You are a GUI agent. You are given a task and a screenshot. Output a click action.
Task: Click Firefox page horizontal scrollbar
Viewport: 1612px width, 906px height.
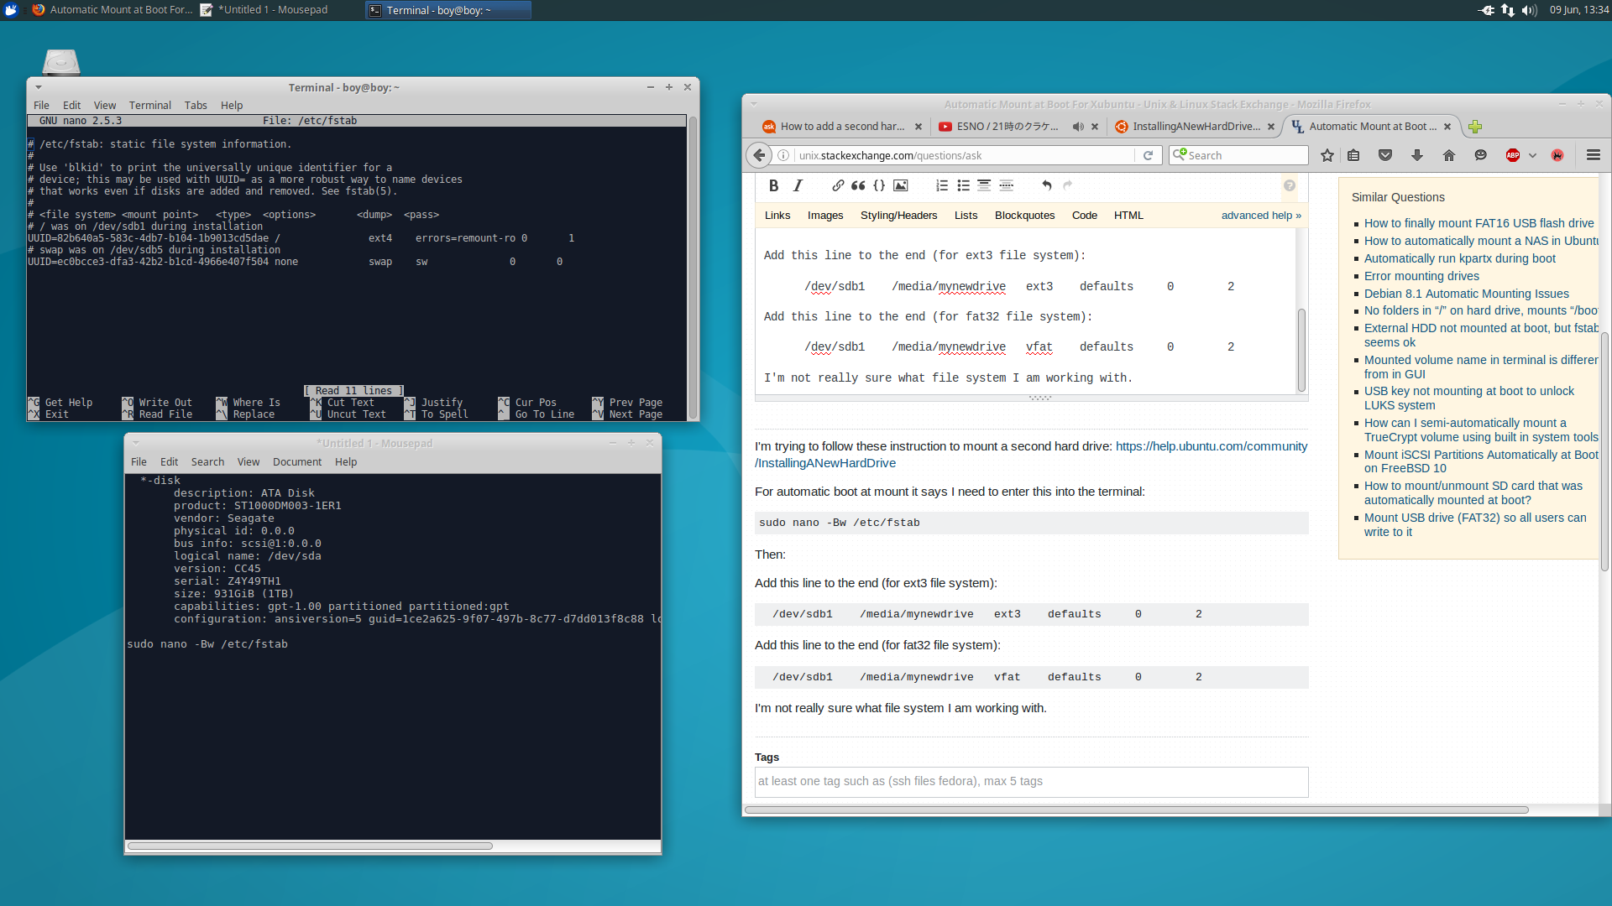(x=1137, y=810)
